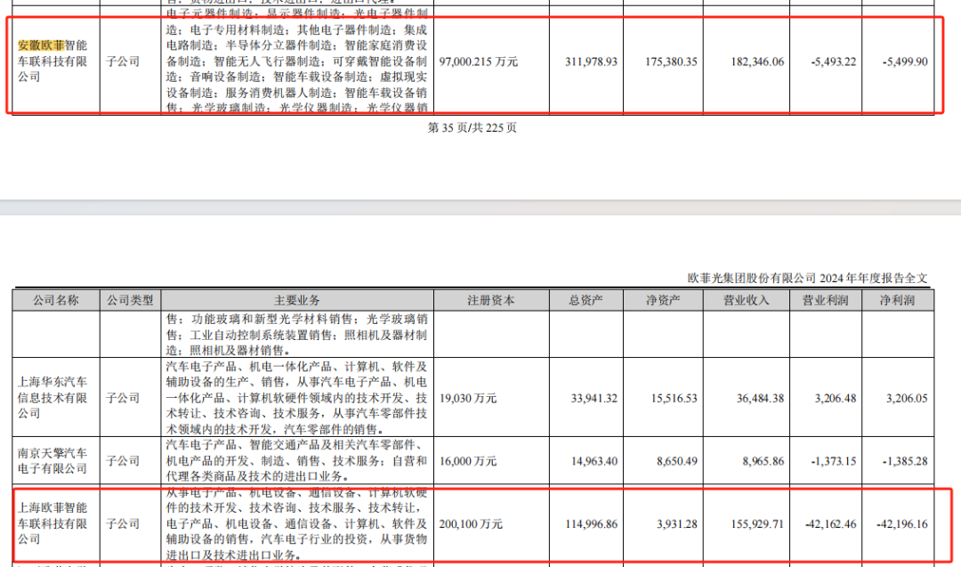Image resolution: width=961 pixels, height=567 pixels.
Task: Click column header 公司类型
Action: [130, 300]
